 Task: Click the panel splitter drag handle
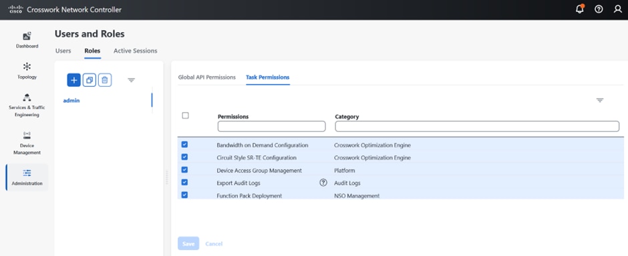tap(167, 177)
